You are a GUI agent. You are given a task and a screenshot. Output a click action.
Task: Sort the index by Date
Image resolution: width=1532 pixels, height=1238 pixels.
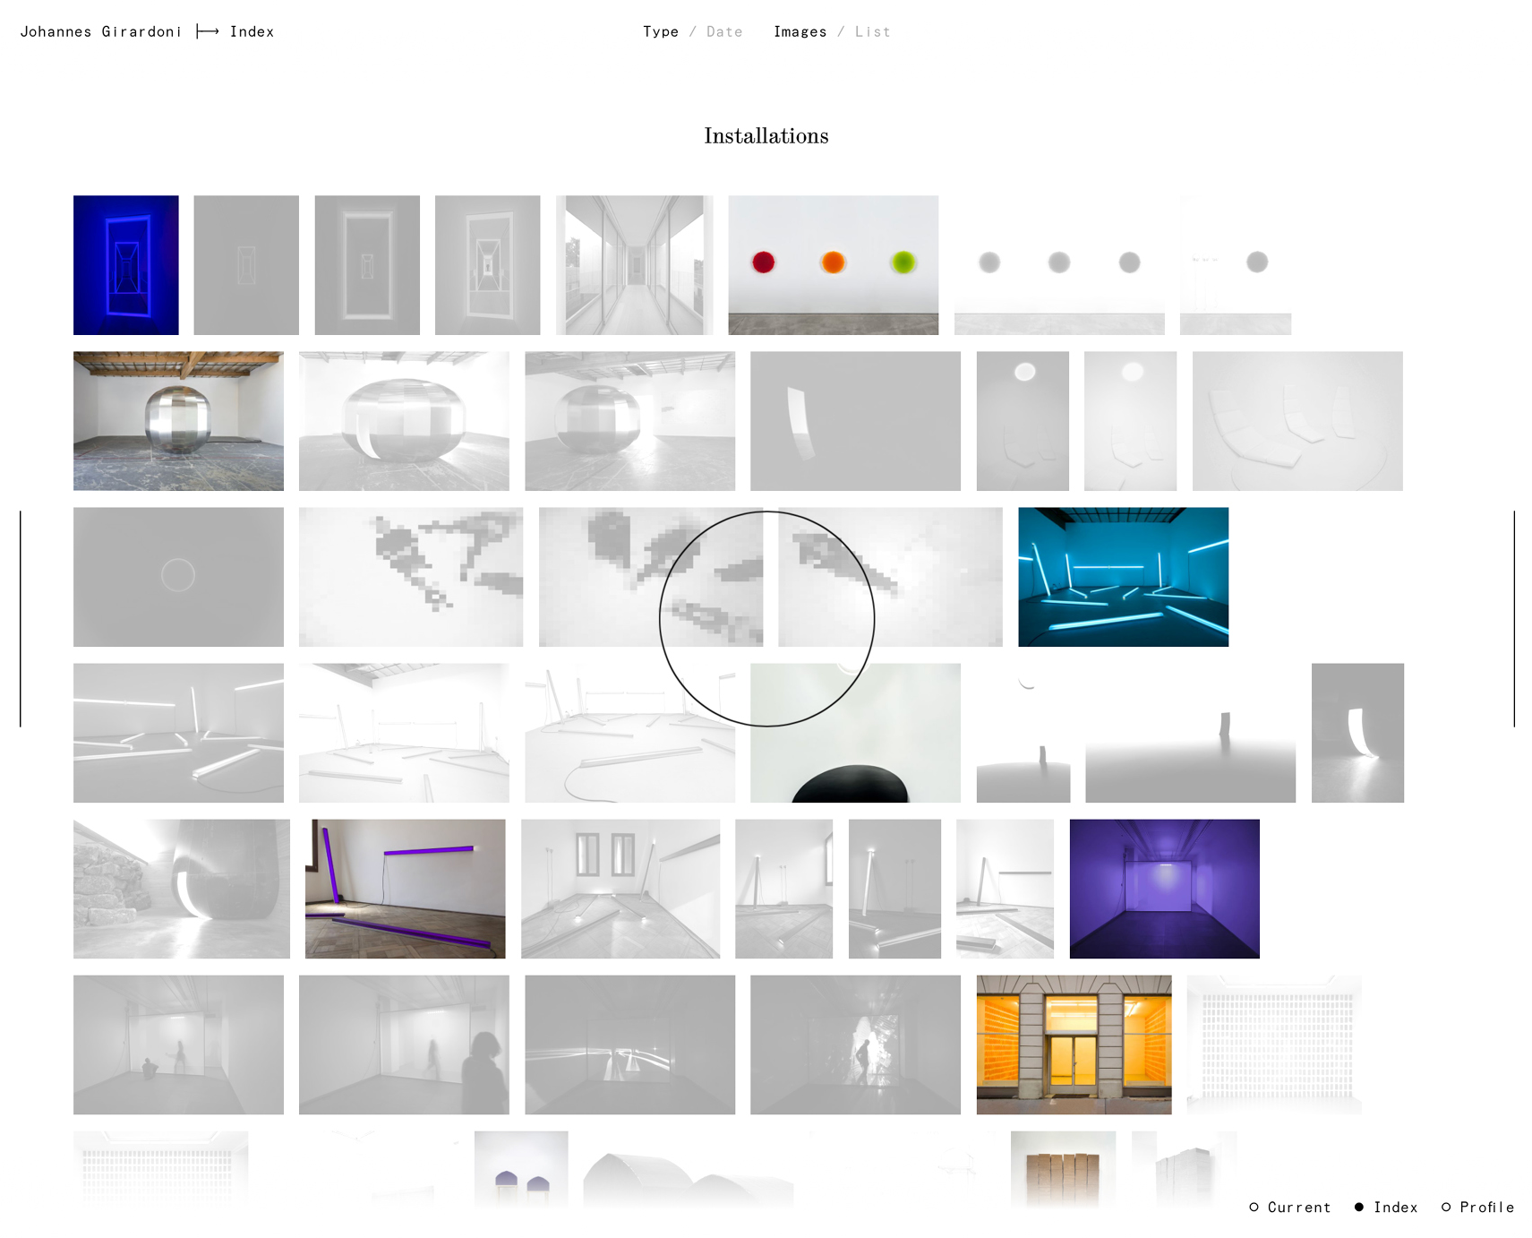(724, 31)
